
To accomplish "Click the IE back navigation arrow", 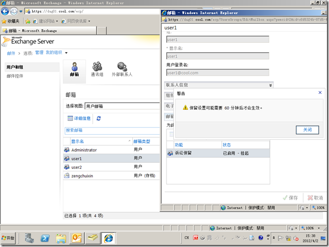I will coord(6,11).
